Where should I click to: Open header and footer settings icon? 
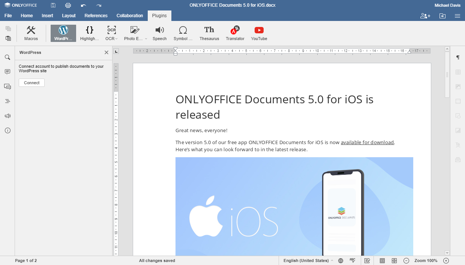point(458,101)
